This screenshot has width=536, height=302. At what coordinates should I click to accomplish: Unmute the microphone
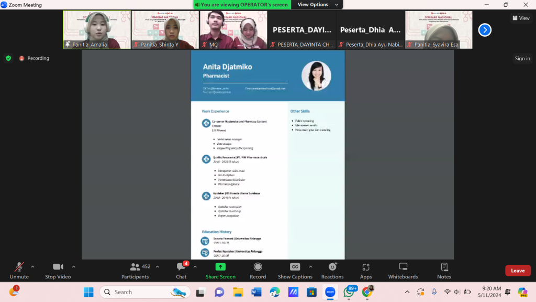click(x=19, y=271)
